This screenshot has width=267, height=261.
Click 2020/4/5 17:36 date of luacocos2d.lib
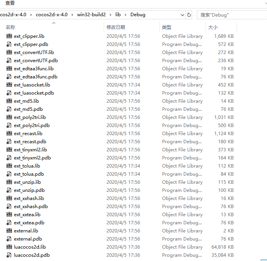coord(123,247)
